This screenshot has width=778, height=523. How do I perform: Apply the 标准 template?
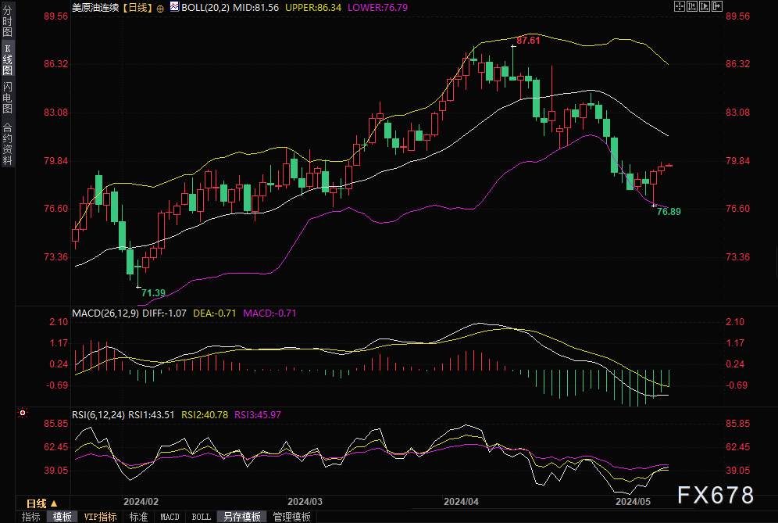(x=138, y=517)
